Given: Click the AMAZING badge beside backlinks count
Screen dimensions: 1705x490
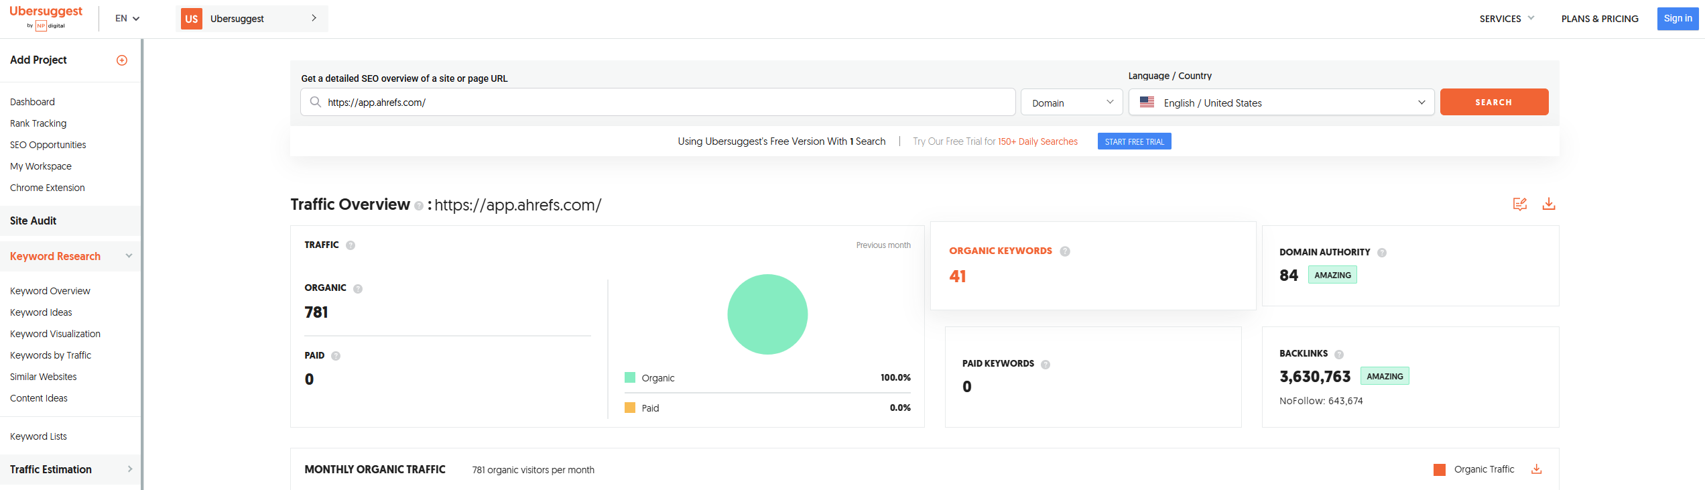Looking at the screenshot, I should click(1385, 376).
